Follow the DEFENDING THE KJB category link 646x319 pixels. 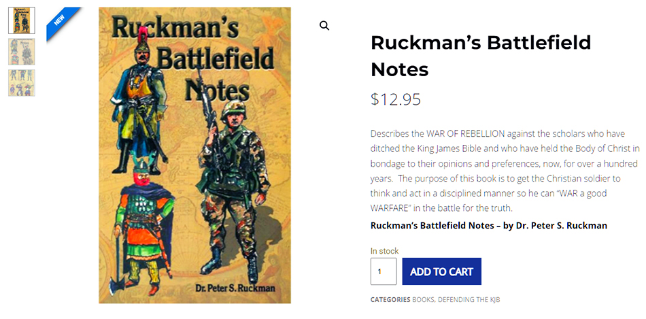point(469,300)
